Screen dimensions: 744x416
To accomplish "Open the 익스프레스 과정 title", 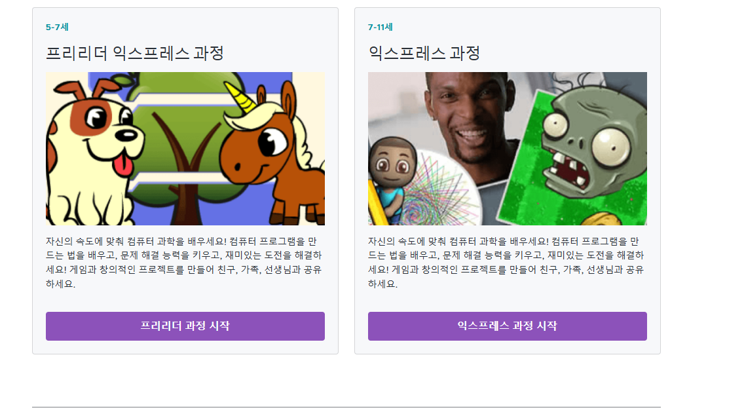I will pyautogui.click(x=424, y=52).
